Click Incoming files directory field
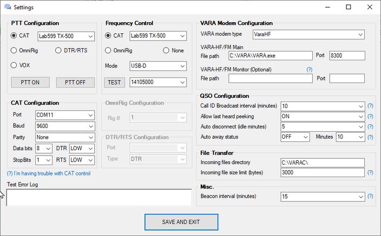Screen dimensions: 381x236 click(323, 163)
